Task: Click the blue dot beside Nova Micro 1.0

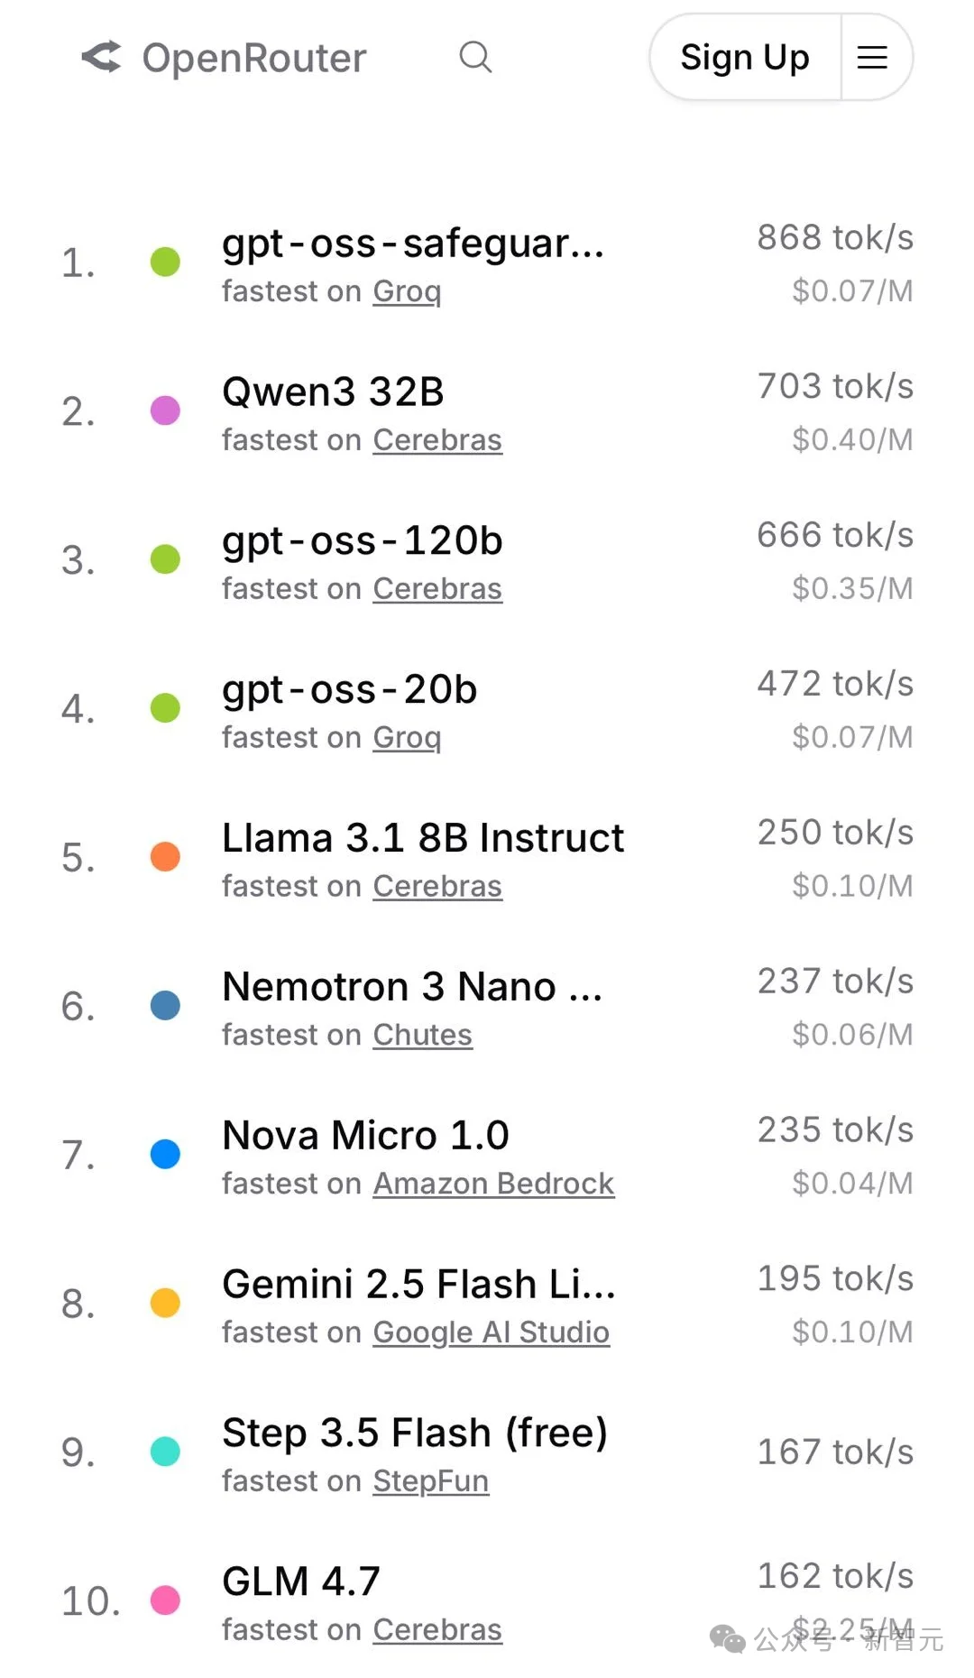Action: tap(165, 1153)
